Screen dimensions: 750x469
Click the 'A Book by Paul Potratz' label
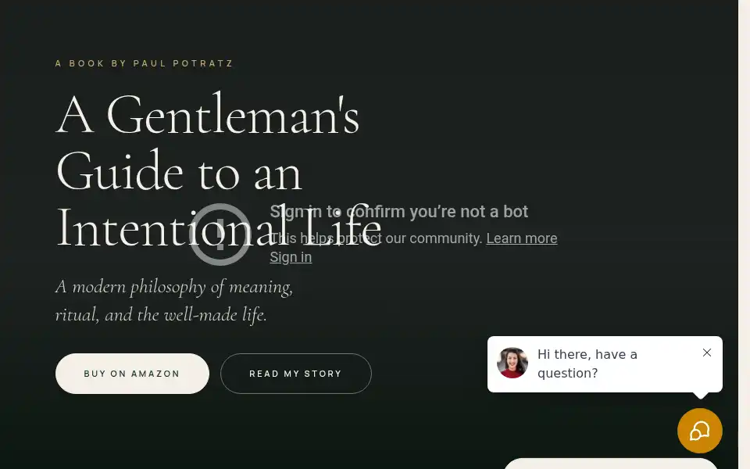tap(145, 63)
